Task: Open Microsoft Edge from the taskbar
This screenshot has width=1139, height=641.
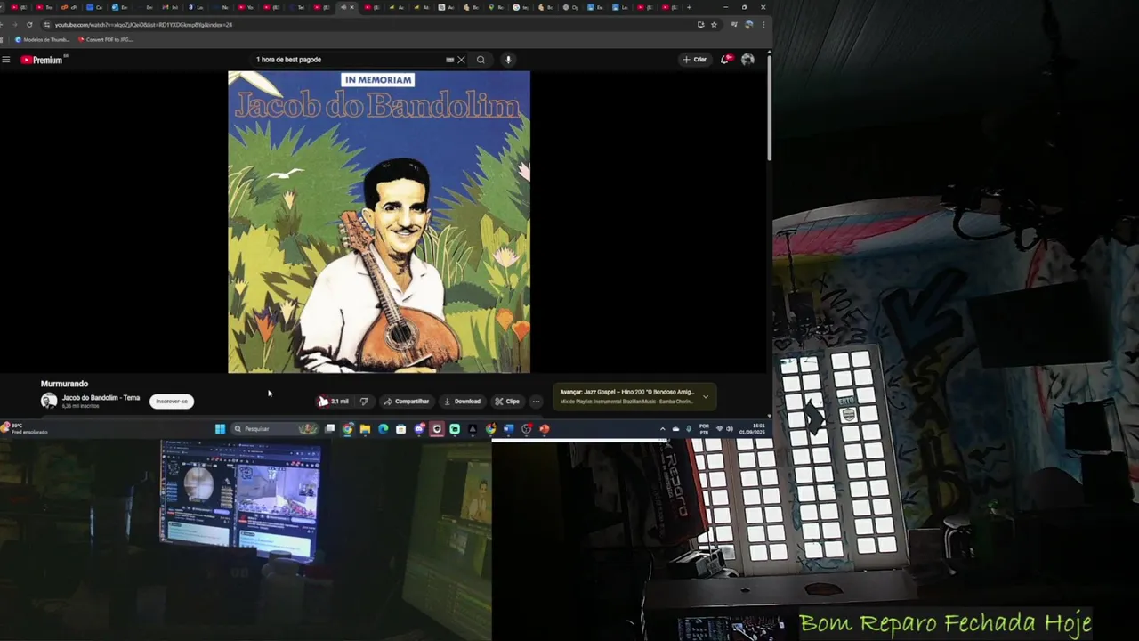Action: pyautogui.click(x=383, y=428)
